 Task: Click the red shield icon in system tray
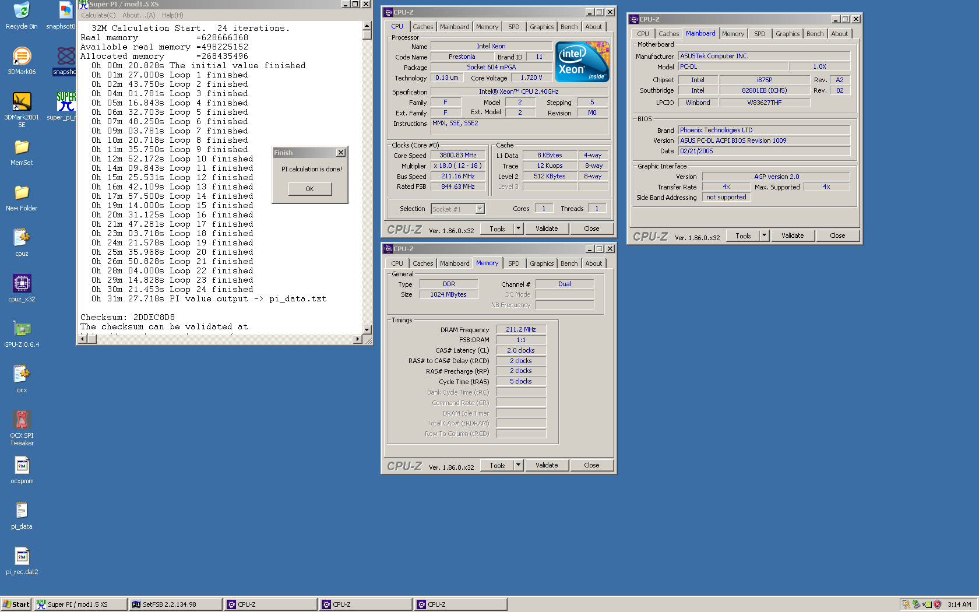coord(938,604)
